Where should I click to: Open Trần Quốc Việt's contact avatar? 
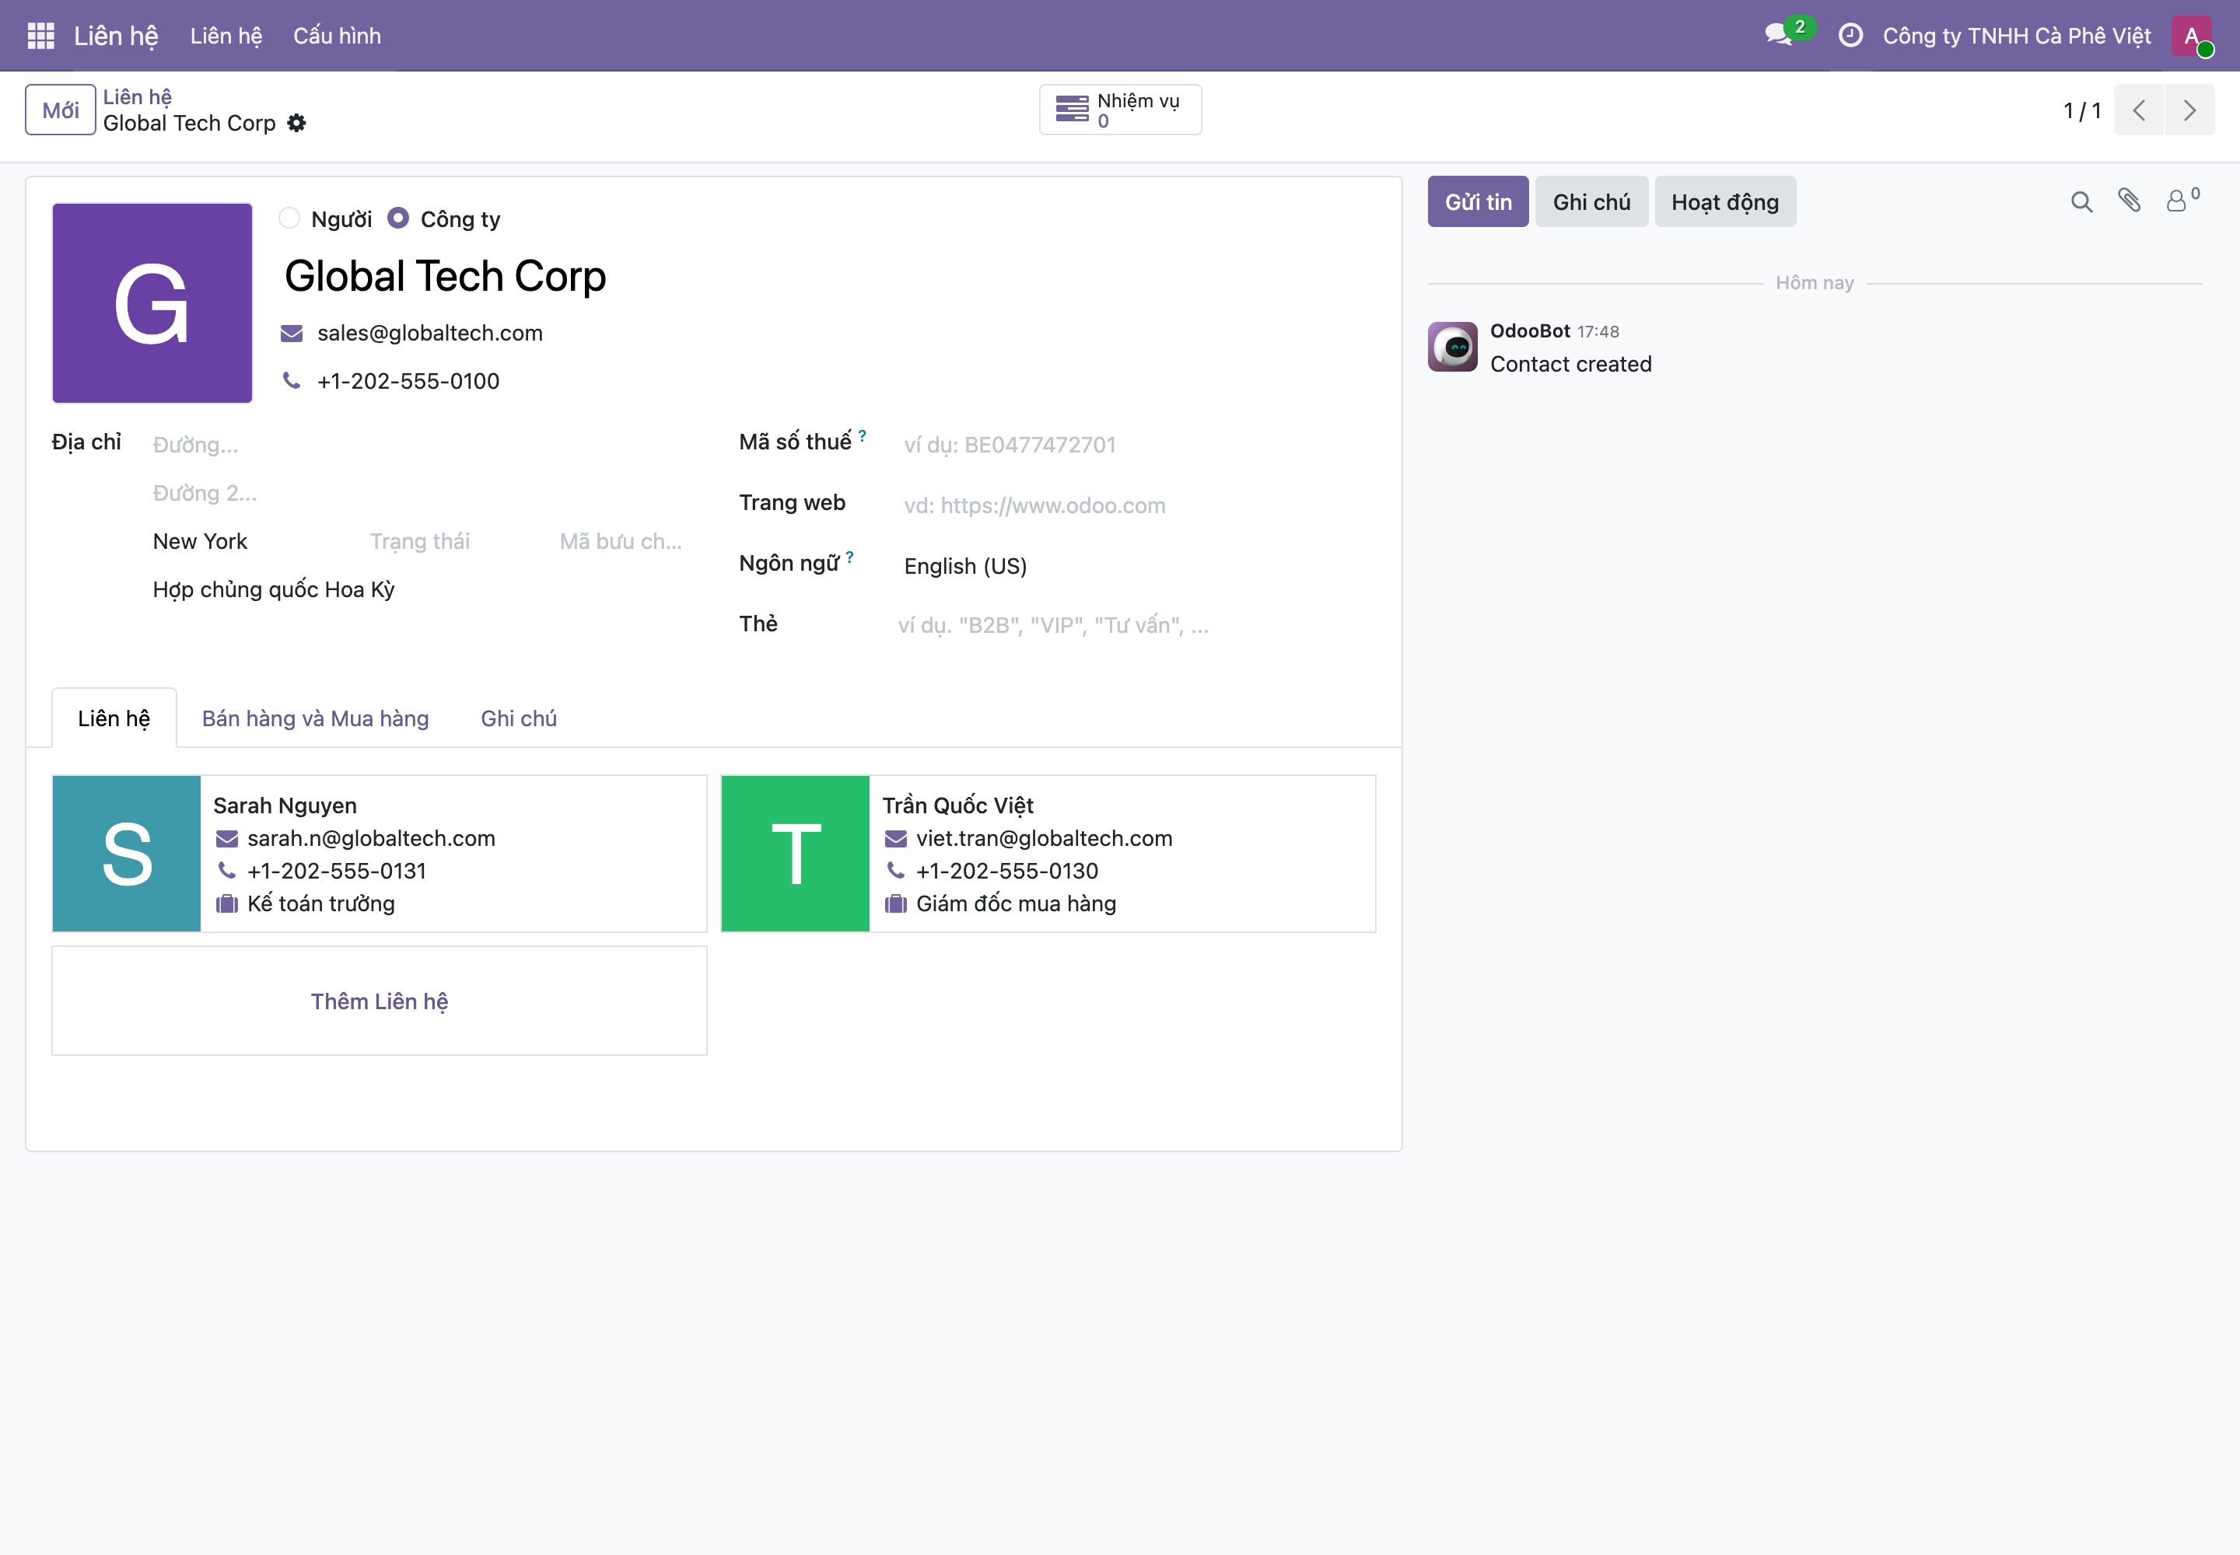796,854
